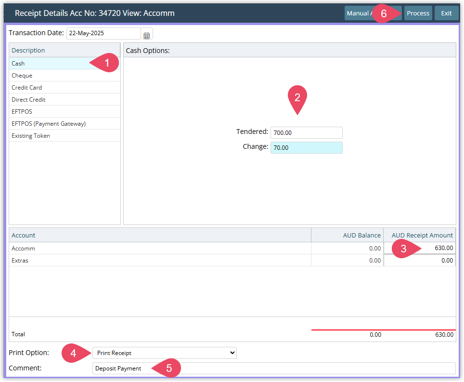Click the AUD Balance column header
The image size is (464, 382).
pyautogui.click(x=347, y=235)
